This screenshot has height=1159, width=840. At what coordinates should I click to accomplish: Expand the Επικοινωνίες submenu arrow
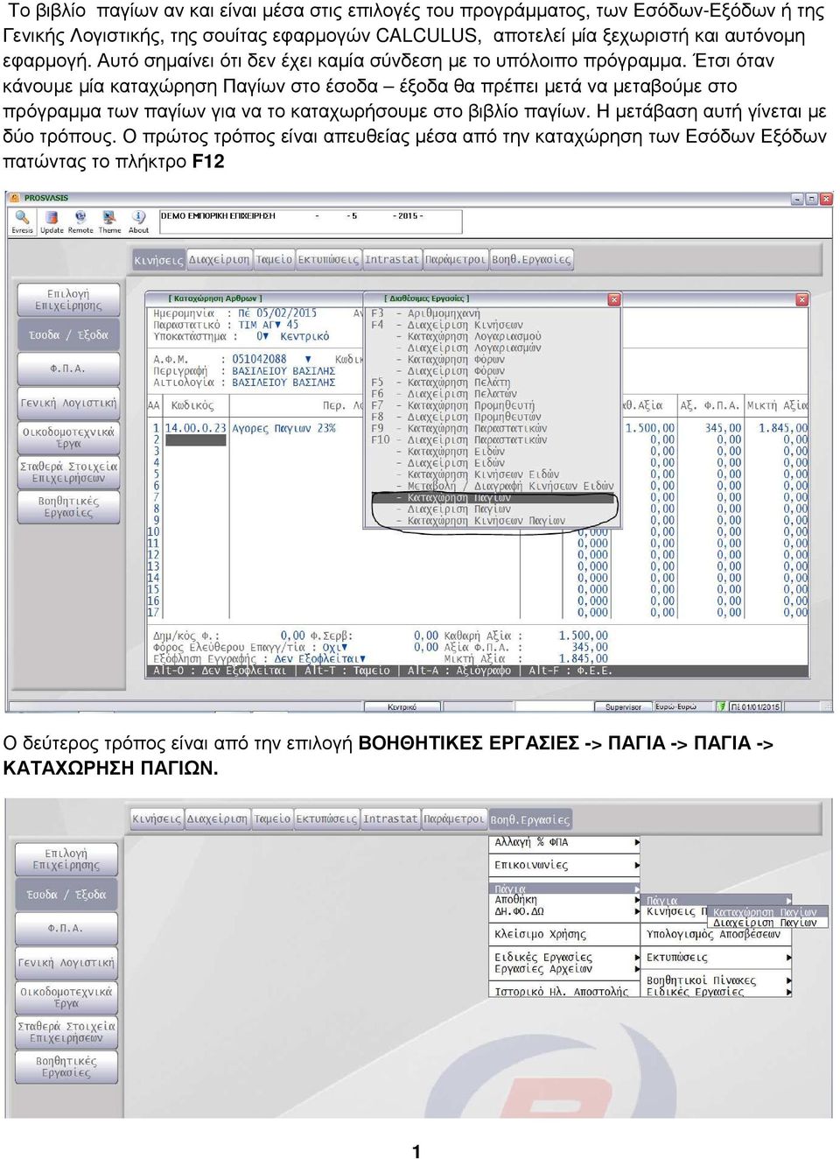[x=637, y=865]
